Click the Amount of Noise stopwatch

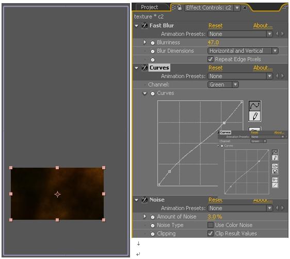coord(152,217)
